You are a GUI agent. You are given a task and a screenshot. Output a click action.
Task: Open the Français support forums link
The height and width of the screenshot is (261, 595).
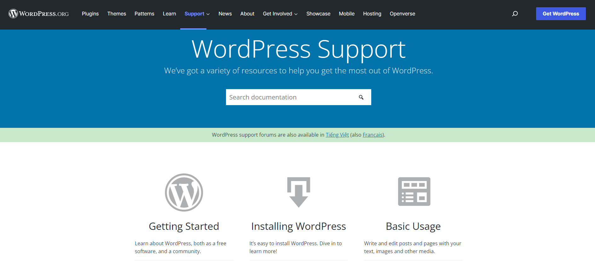[373, 135]
